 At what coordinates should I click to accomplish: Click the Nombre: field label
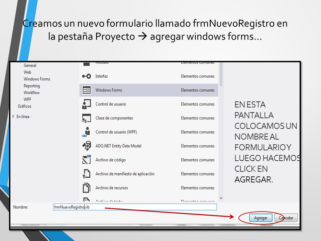20,207
